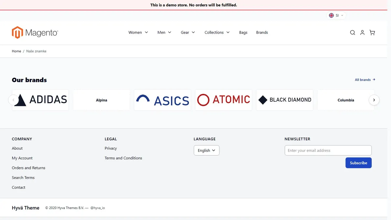
Task: Select the Adidas brand card
Action: point(40,100)
